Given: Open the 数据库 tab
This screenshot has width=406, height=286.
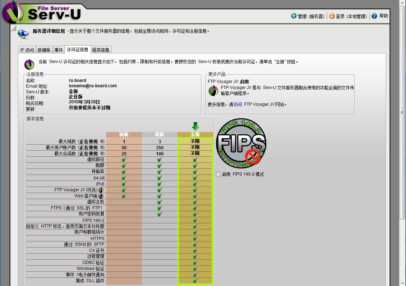Looking at the screenshot, I should [x=44, y=50].
